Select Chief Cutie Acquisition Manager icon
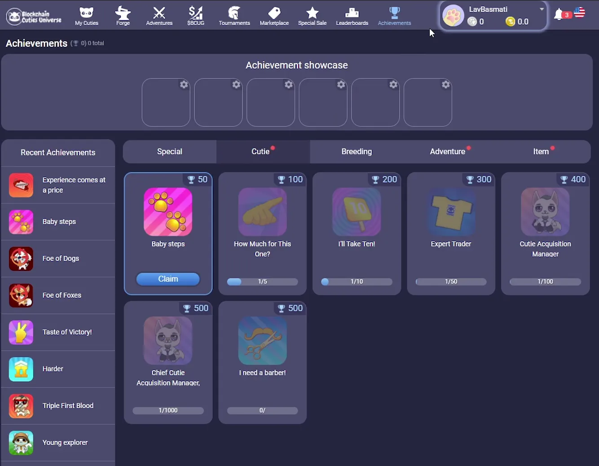The image size is (599, 466). pos(168,340)
